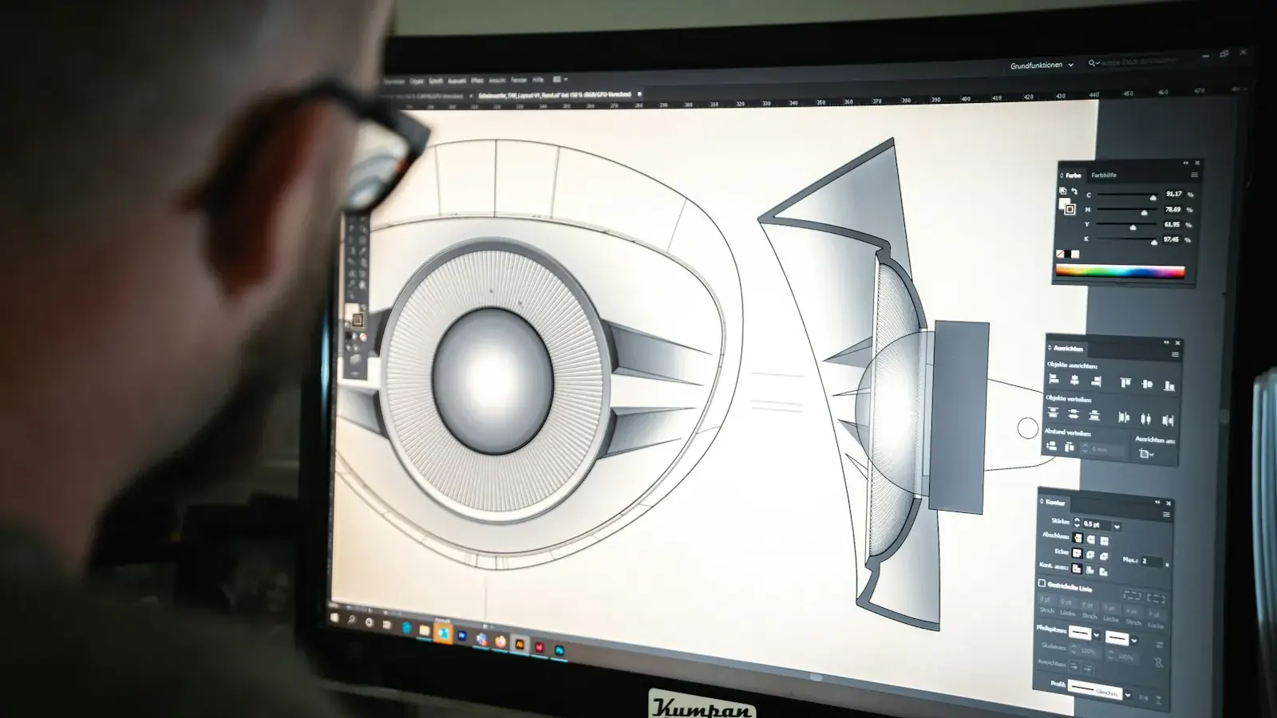Select the butt cap Abschluss option

click(x=1077, y=537)
